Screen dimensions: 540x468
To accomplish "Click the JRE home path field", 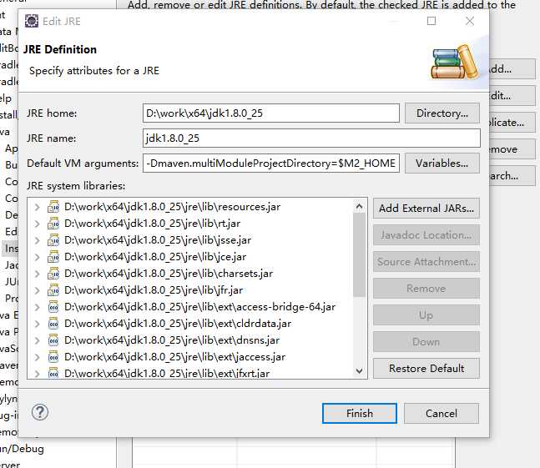I will 271,113.
